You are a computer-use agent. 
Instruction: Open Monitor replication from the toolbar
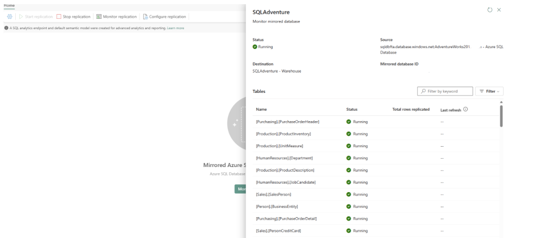pos(117,16)
